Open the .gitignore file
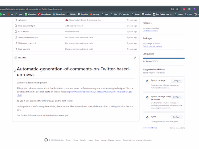 (22, 20)
